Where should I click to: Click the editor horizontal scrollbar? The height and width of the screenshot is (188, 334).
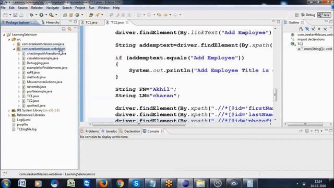[x=139, y=124]
